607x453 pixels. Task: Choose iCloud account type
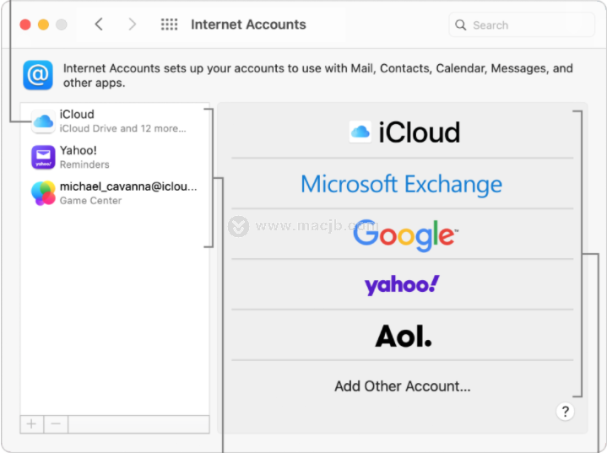click(x=402, y=132)
